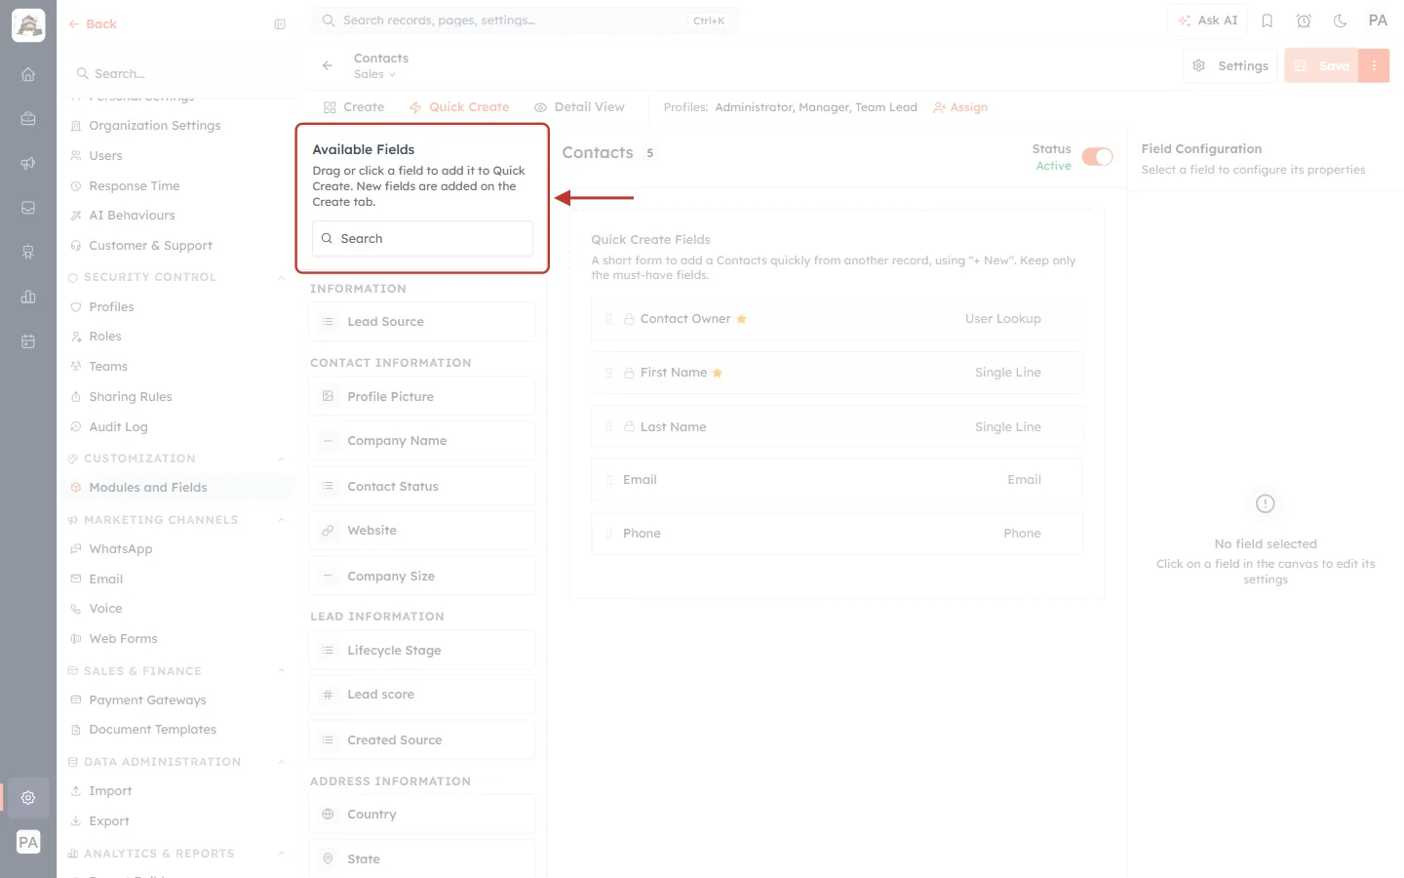Click the lock icon on Contact Owner row
Screen dimensions: 1404x878
click(629, 319)
